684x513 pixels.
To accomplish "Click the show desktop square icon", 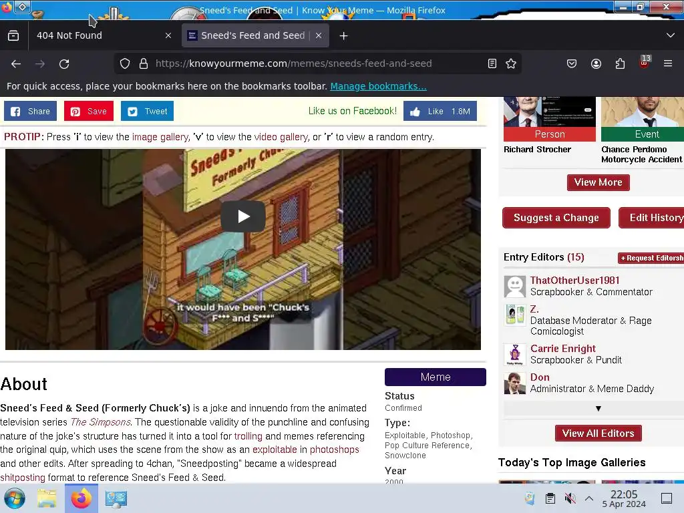I will (667, 498).
